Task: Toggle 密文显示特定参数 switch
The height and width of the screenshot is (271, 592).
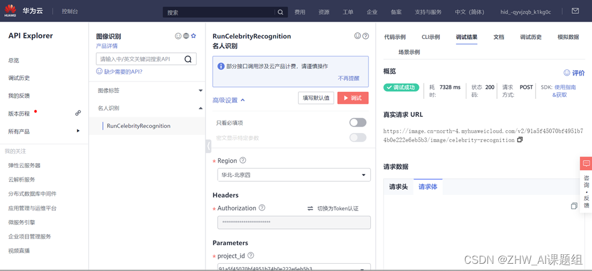Action: 358,138
